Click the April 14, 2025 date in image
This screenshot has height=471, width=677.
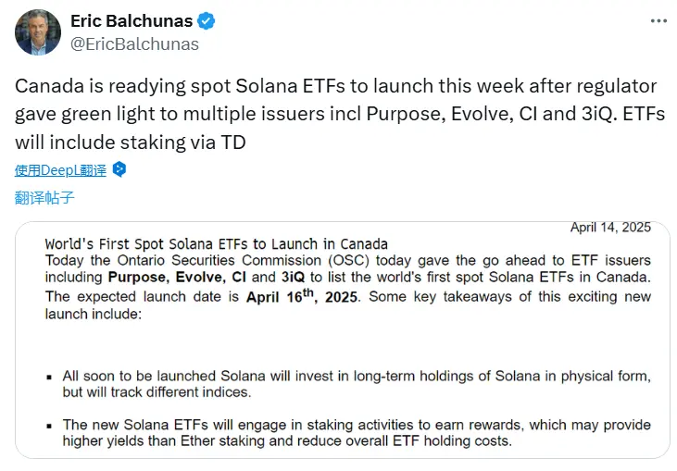(610, 228)
